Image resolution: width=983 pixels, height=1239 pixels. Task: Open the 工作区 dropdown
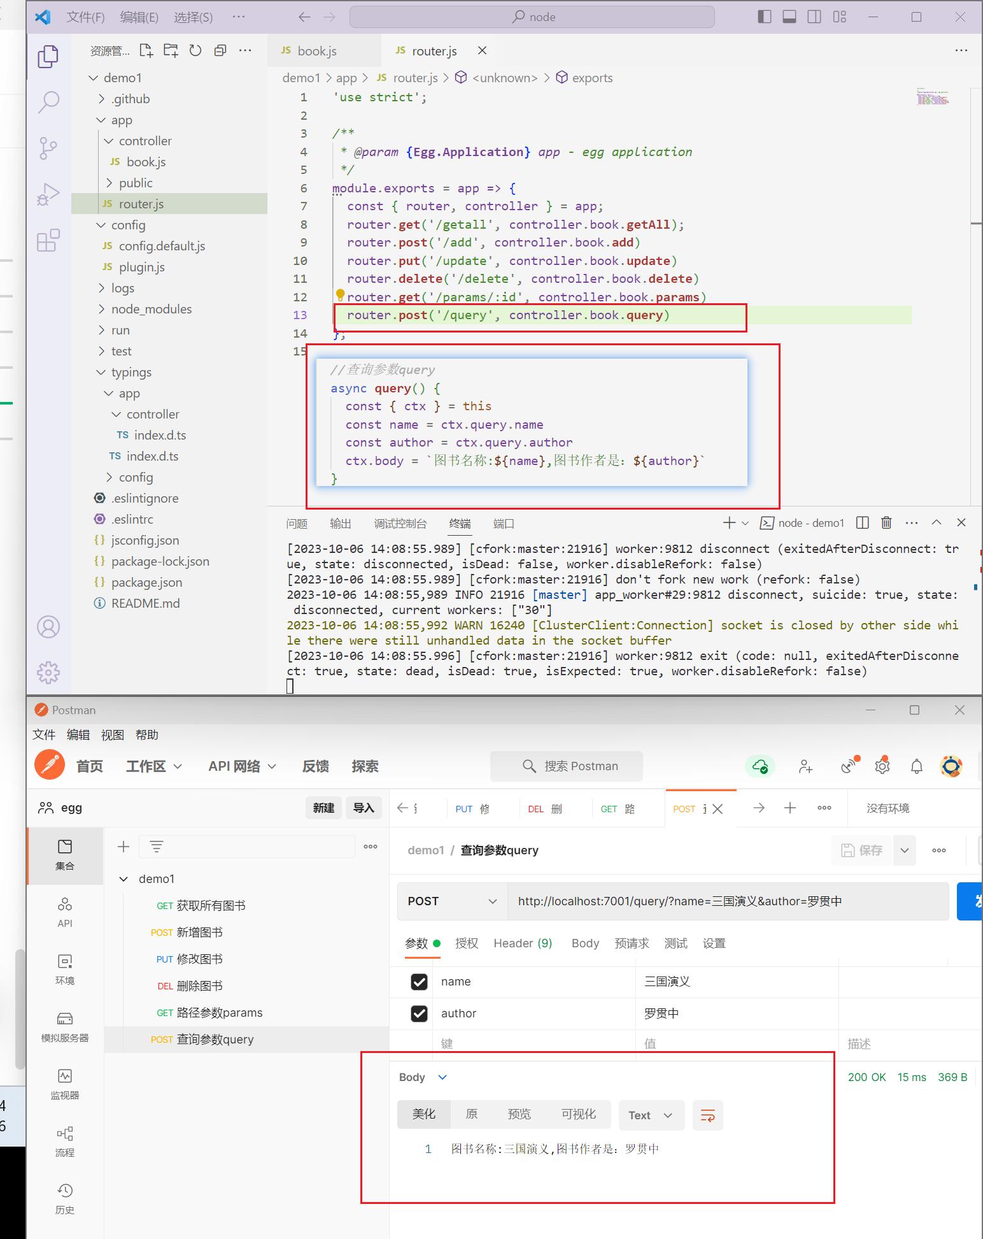coord(154,766)
